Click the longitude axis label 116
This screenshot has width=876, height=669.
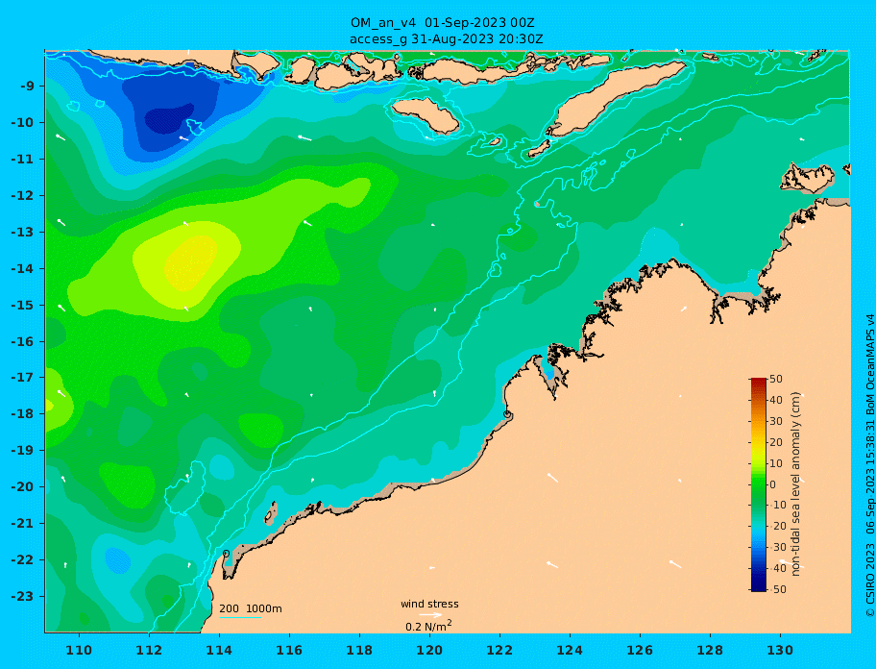pos(289,651)
